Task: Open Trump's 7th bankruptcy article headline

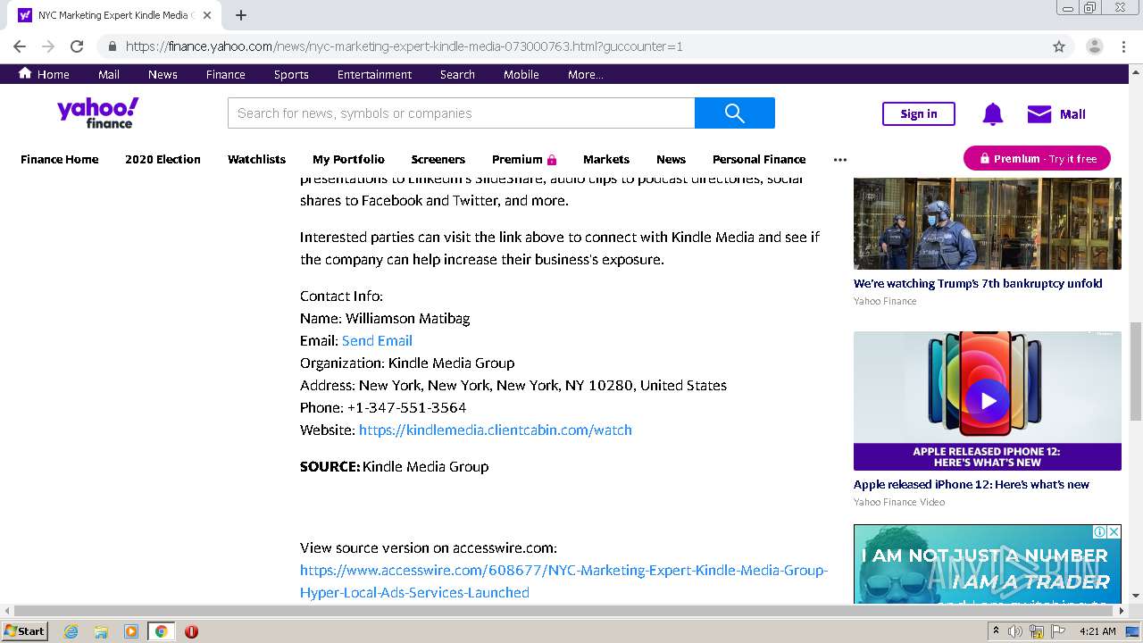Action: pyautogui.click(x=978, y=283)
